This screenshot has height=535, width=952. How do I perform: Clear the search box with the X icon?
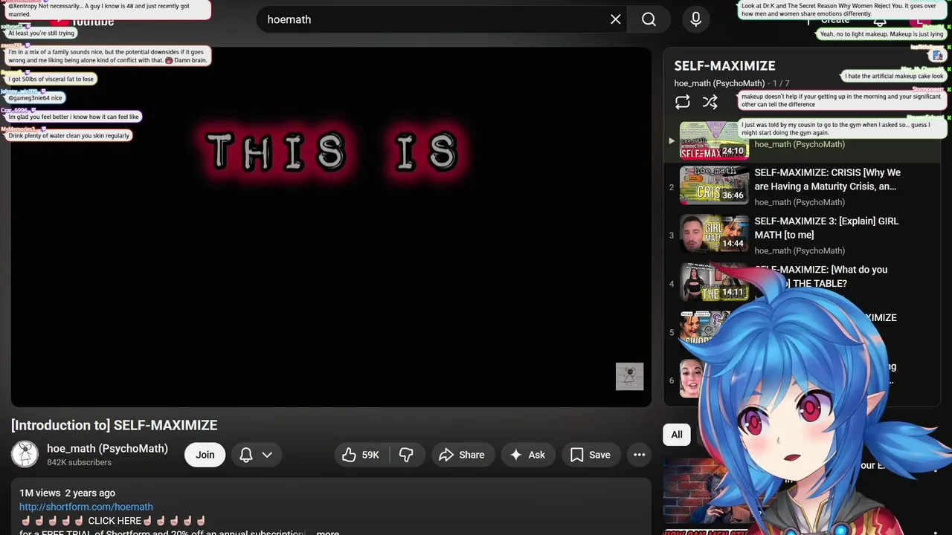[x=615, y=19]
